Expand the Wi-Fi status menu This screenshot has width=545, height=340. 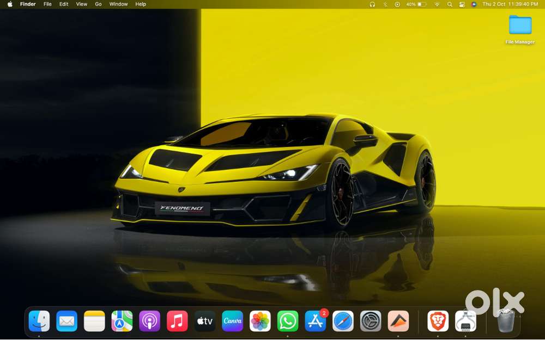tap(437, 4)
